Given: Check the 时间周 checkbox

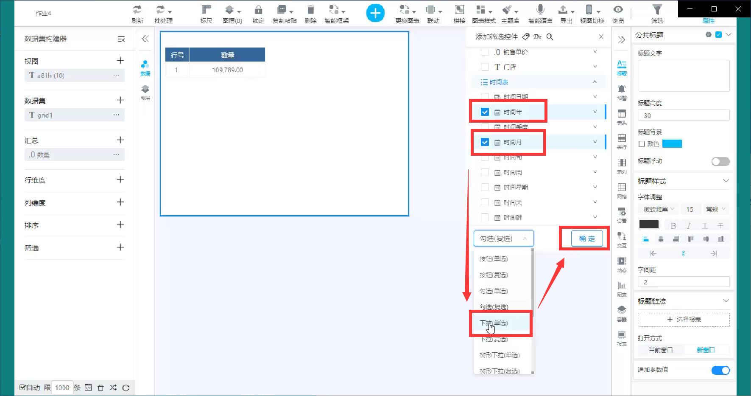Looking at the screenshot, I should pos(485,172).
